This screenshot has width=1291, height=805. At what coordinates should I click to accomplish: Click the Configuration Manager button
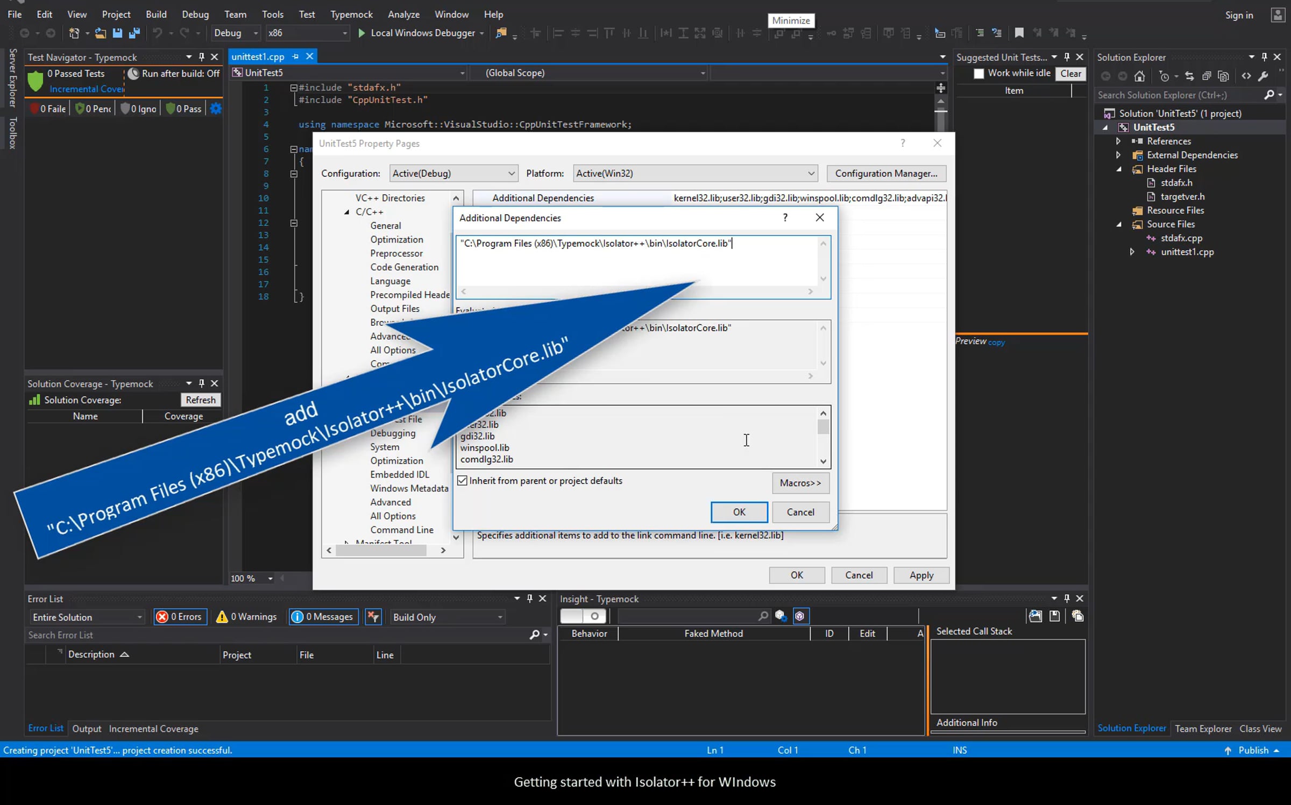(x=885, y=173)
